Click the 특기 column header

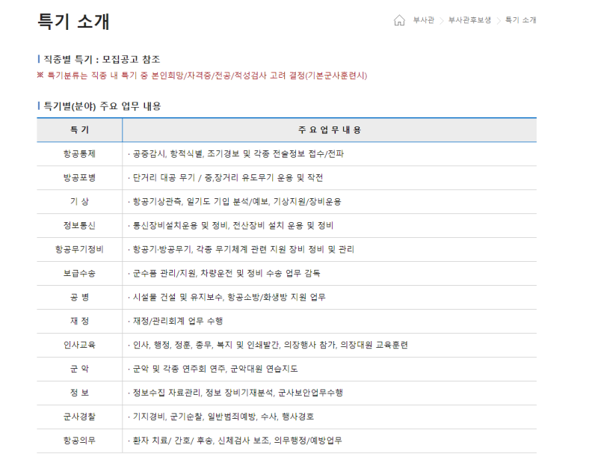click(79, 130)
